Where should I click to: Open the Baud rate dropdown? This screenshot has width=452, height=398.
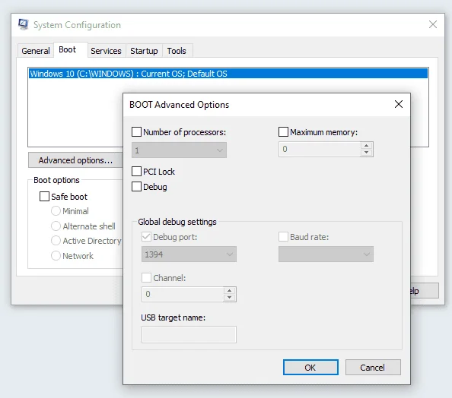coord(326,254)
